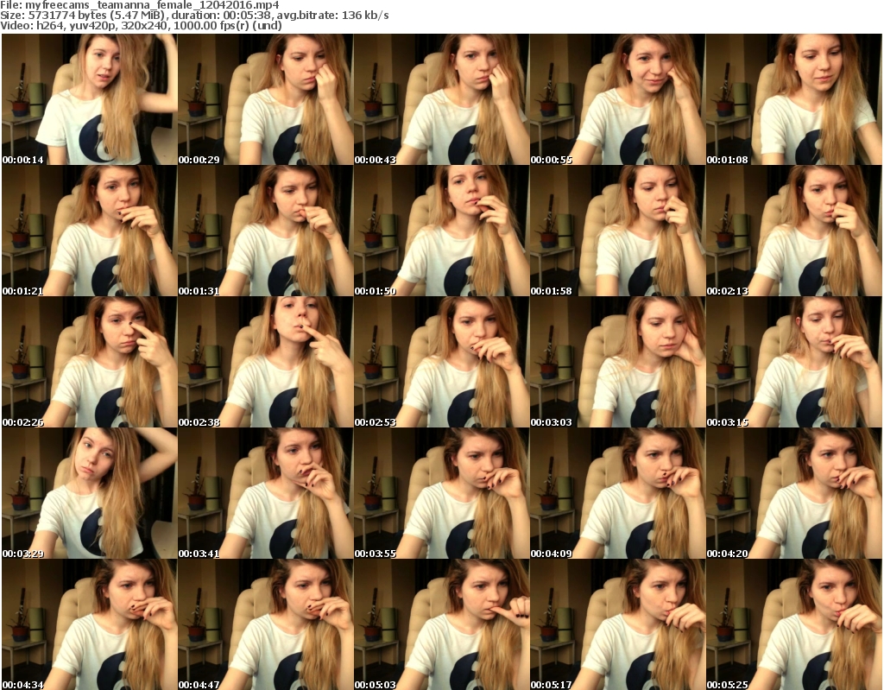Select the thumbnail timestamped 00:01:31

[x=266, y=231]
